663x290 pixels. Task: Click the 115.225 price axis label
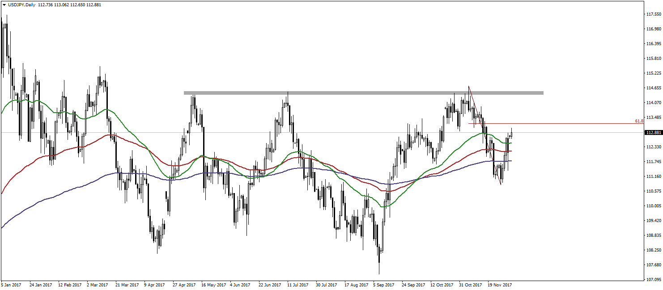click(x=654, y=73)
